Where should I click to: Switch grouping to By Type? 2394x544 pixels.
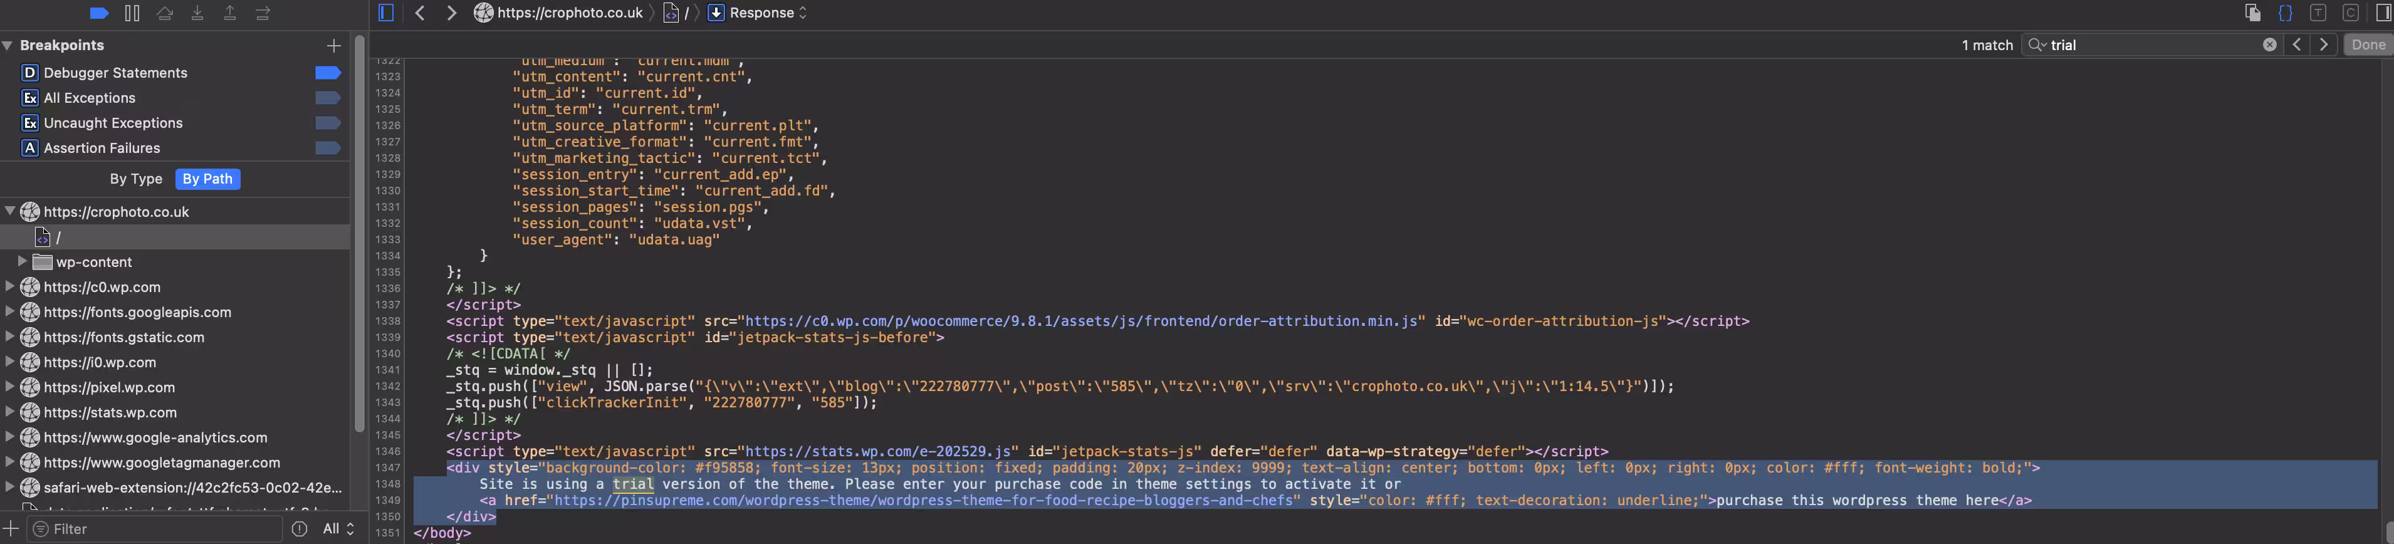pos(136,179)
